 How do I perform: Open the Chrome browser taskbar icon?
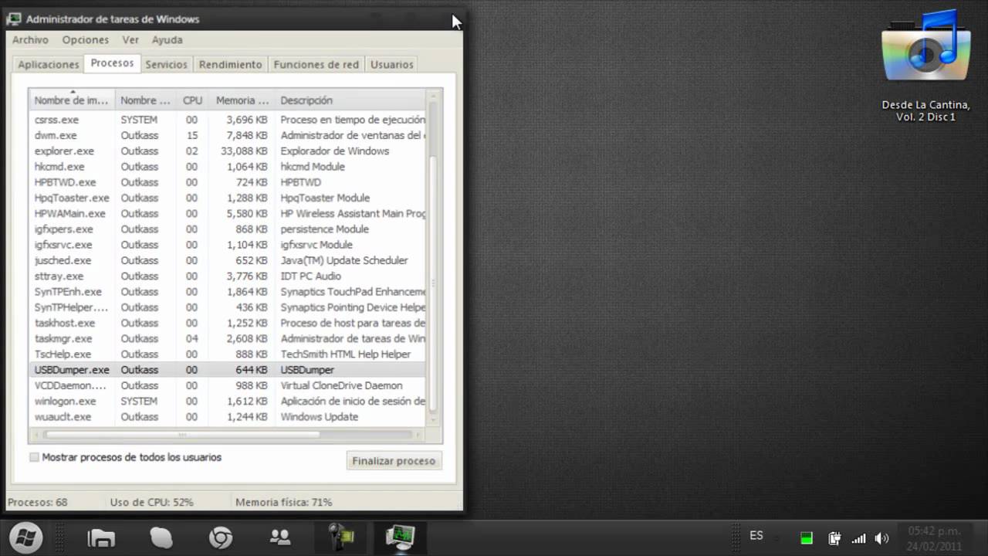(222, 537)
